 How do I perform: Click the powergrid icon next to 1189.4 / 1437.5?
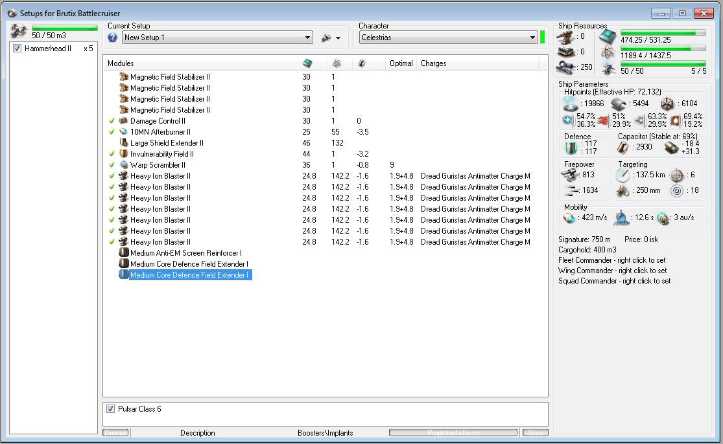pos(608,52)
